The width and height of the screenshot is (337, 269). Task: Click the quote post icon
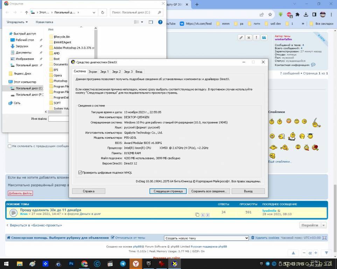[264, 37]
